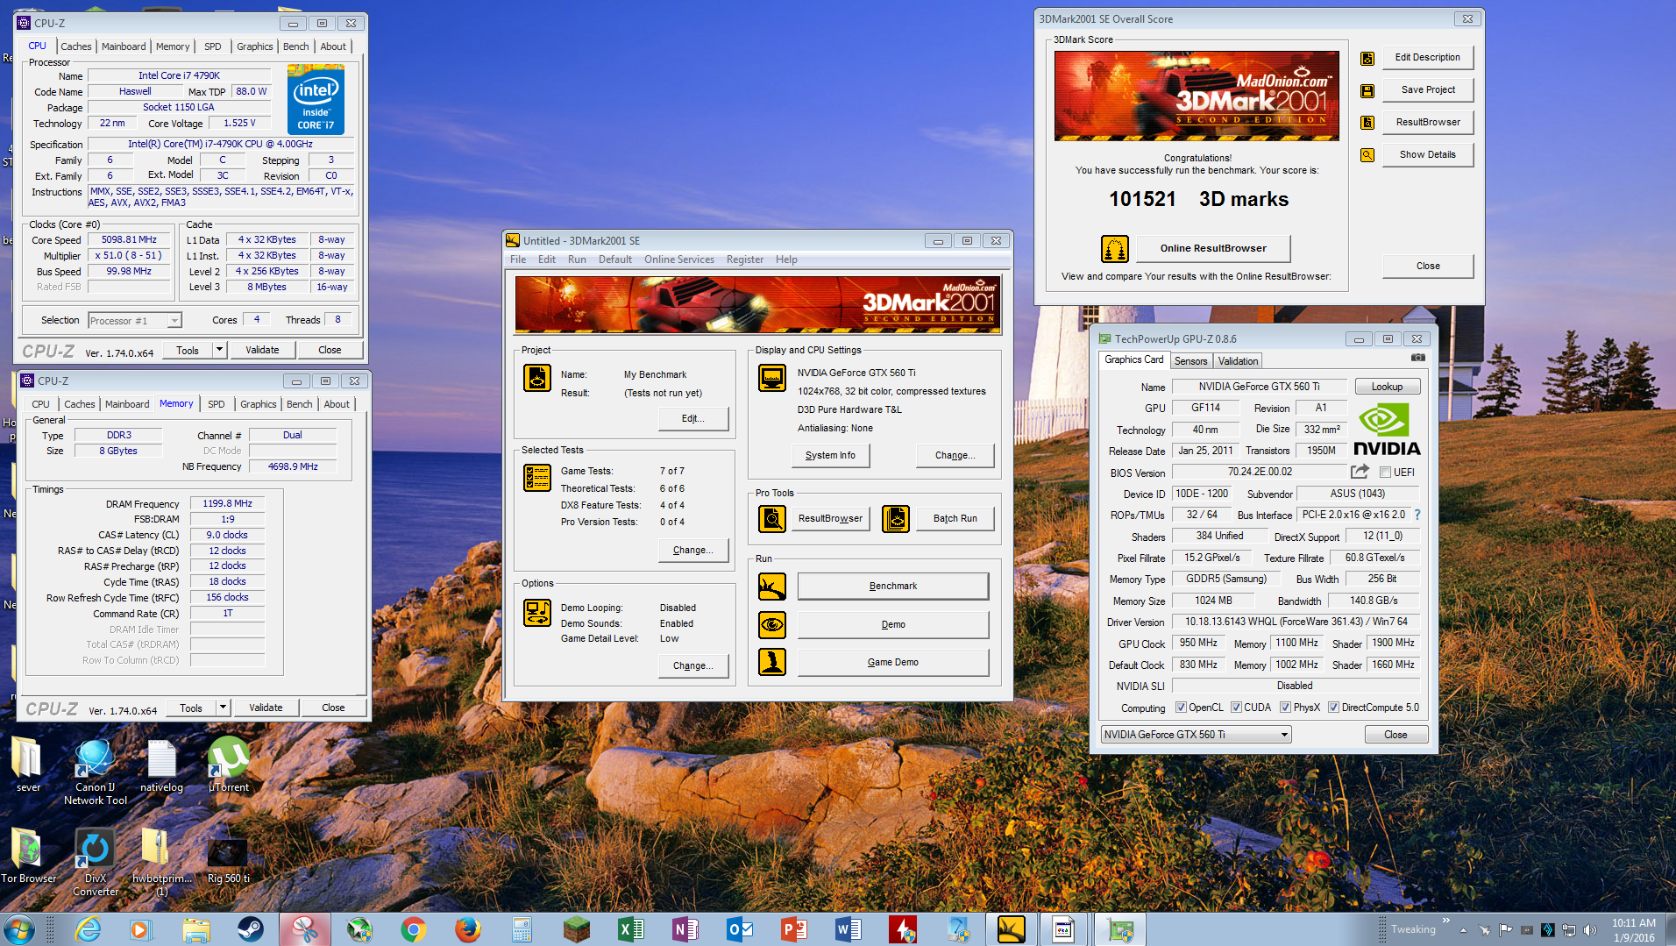The image size is (1676, 946).
Task: Open Excel from the taskbar
Action: [x=630, y=929]
